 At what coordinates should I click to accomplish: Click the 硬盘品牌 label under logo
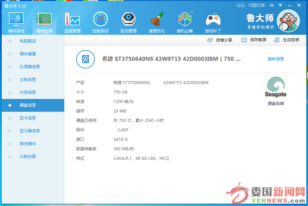276,104
